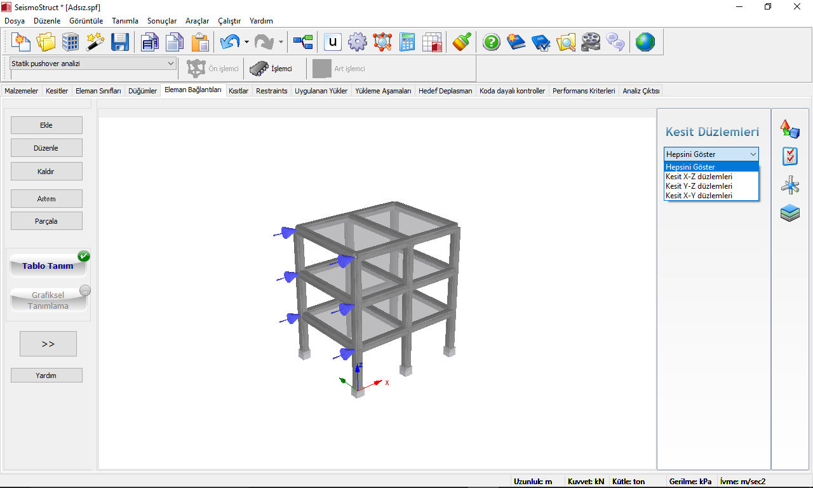Image resolution: width=813 pixels, height=488 pixels.
Task: Open the Building Modeller (building icon)
Action: [x=71, y=43]
